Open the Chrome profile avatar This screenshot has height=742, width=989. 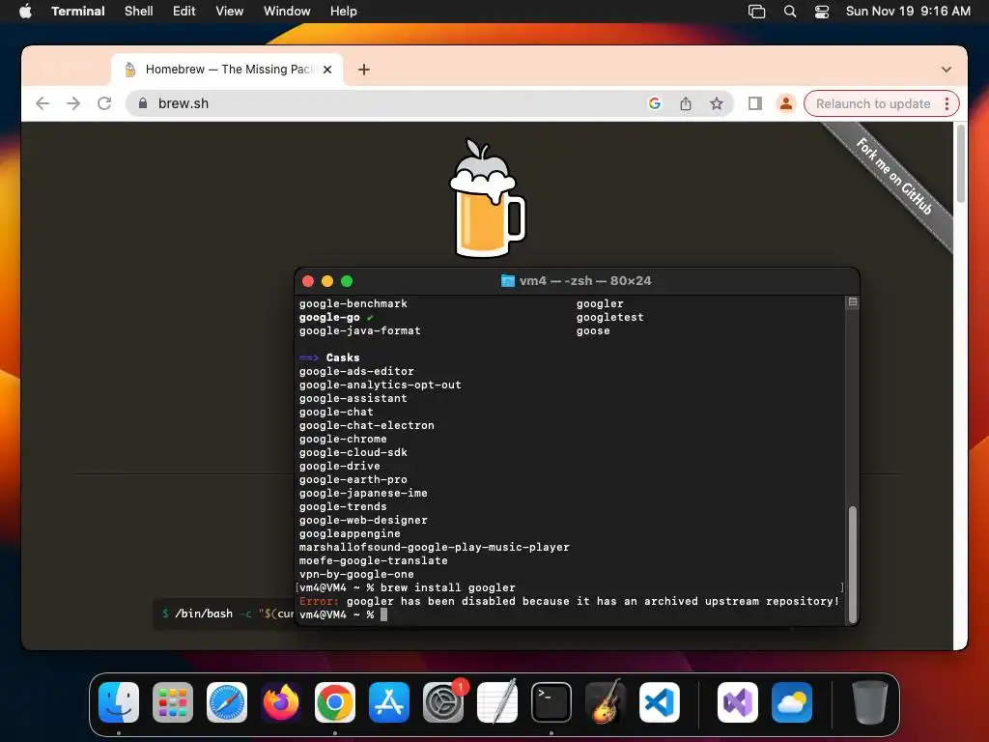click(786, 103)
